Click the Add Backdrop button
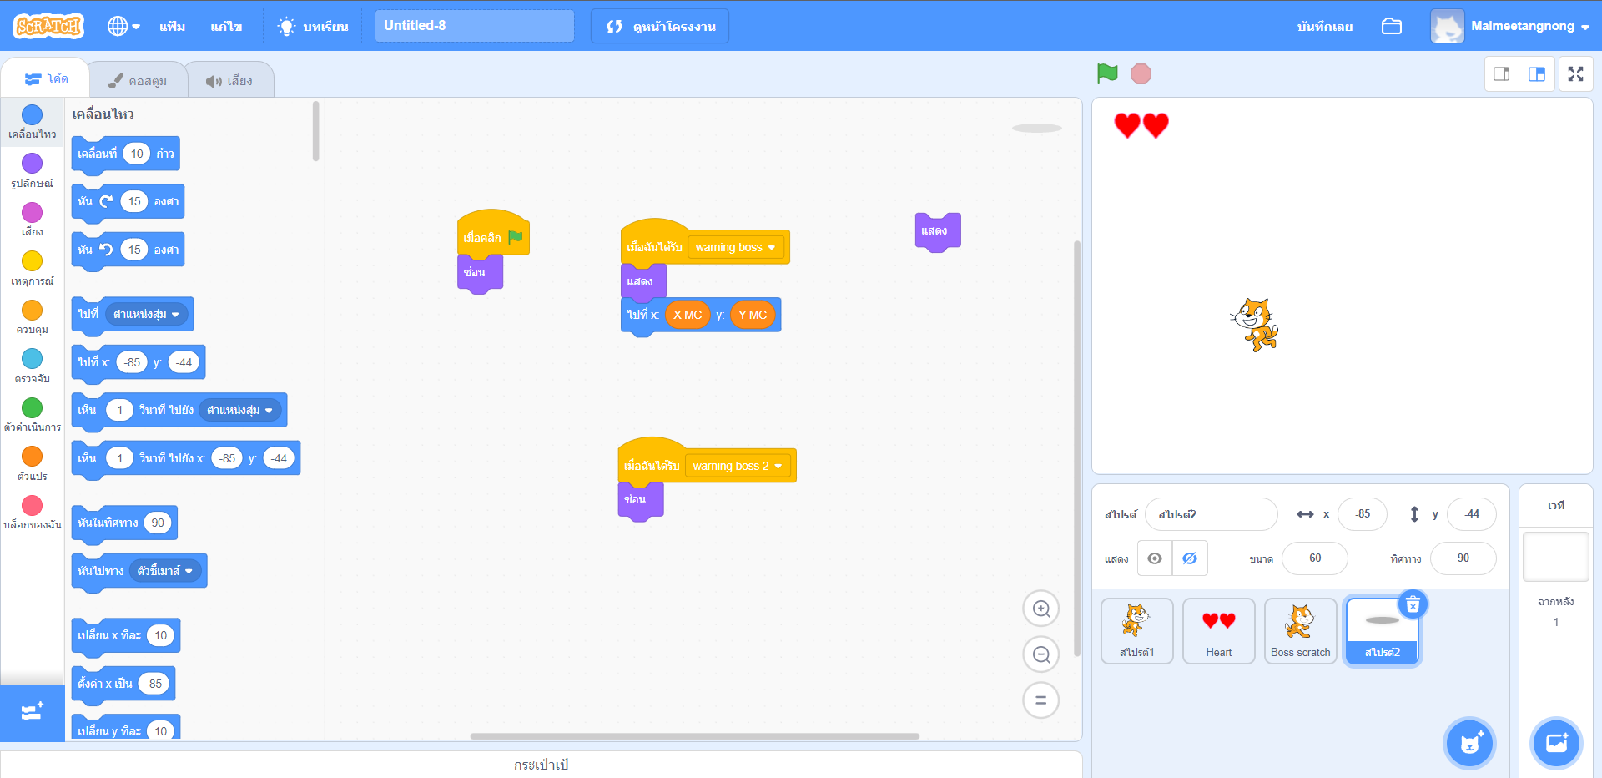 coord(1556,743)
